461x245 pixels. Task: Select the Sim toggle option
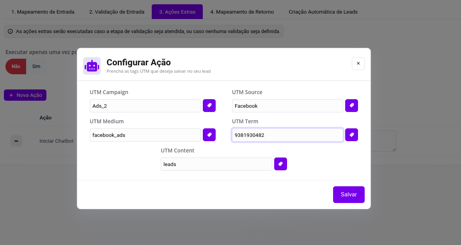click(36, 66)
